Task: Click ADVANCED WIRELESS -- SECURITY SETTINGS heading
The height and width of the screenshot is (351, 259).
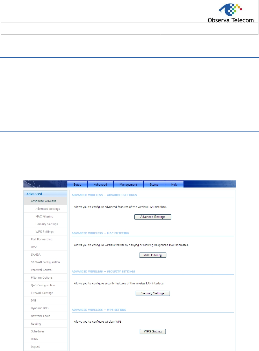Action: (x=103, y=272)
